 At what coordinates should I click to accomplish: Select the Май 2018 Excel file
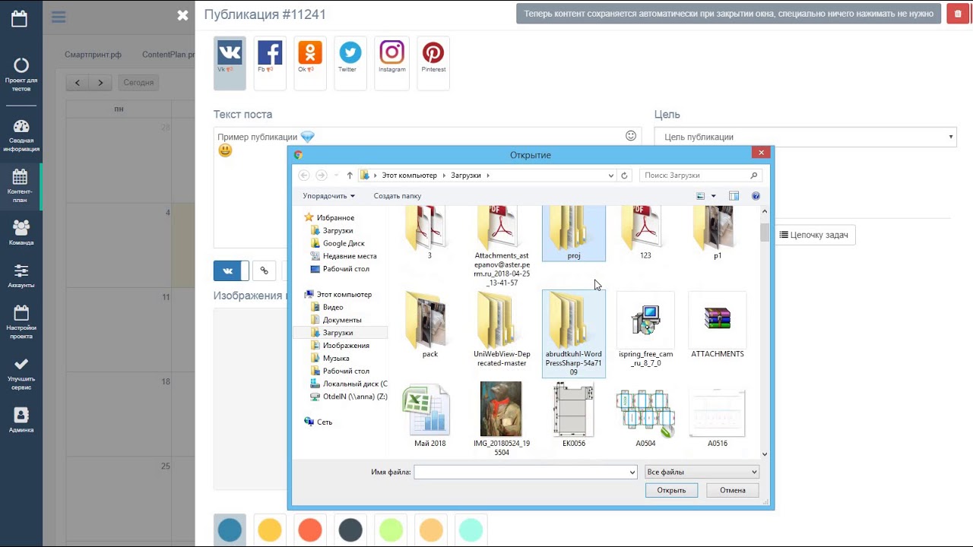(430, 415)
